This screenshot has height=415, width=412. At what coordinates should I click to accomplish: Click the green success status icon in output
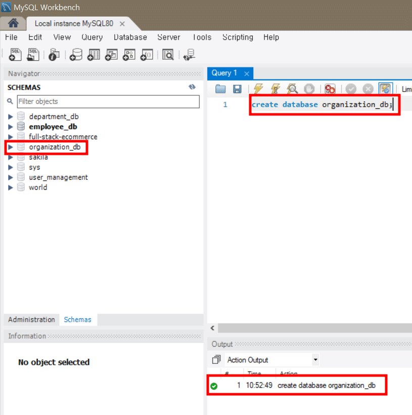[214, 386]
